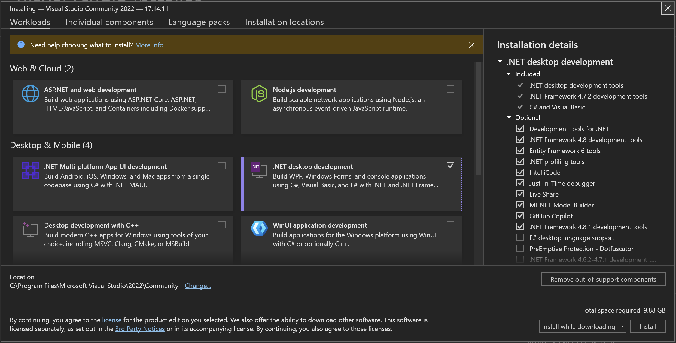
Task: Switch to the Individual components tab
Action: [109, 22]
